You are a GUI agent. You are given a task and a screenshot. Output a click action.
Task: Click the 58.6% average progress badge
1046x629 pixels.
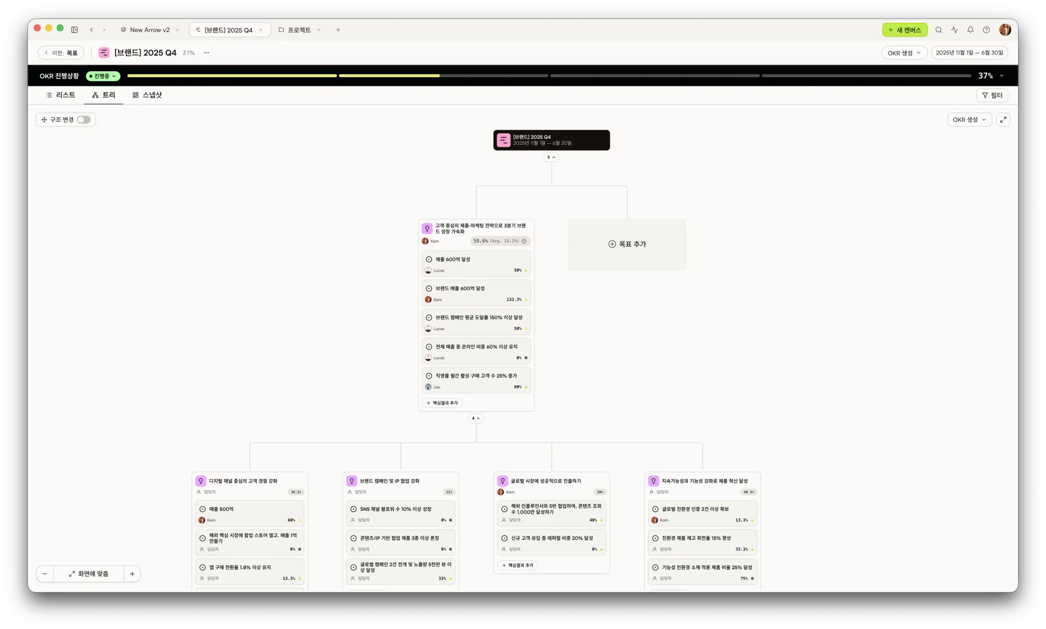click(x=500, y=241)
